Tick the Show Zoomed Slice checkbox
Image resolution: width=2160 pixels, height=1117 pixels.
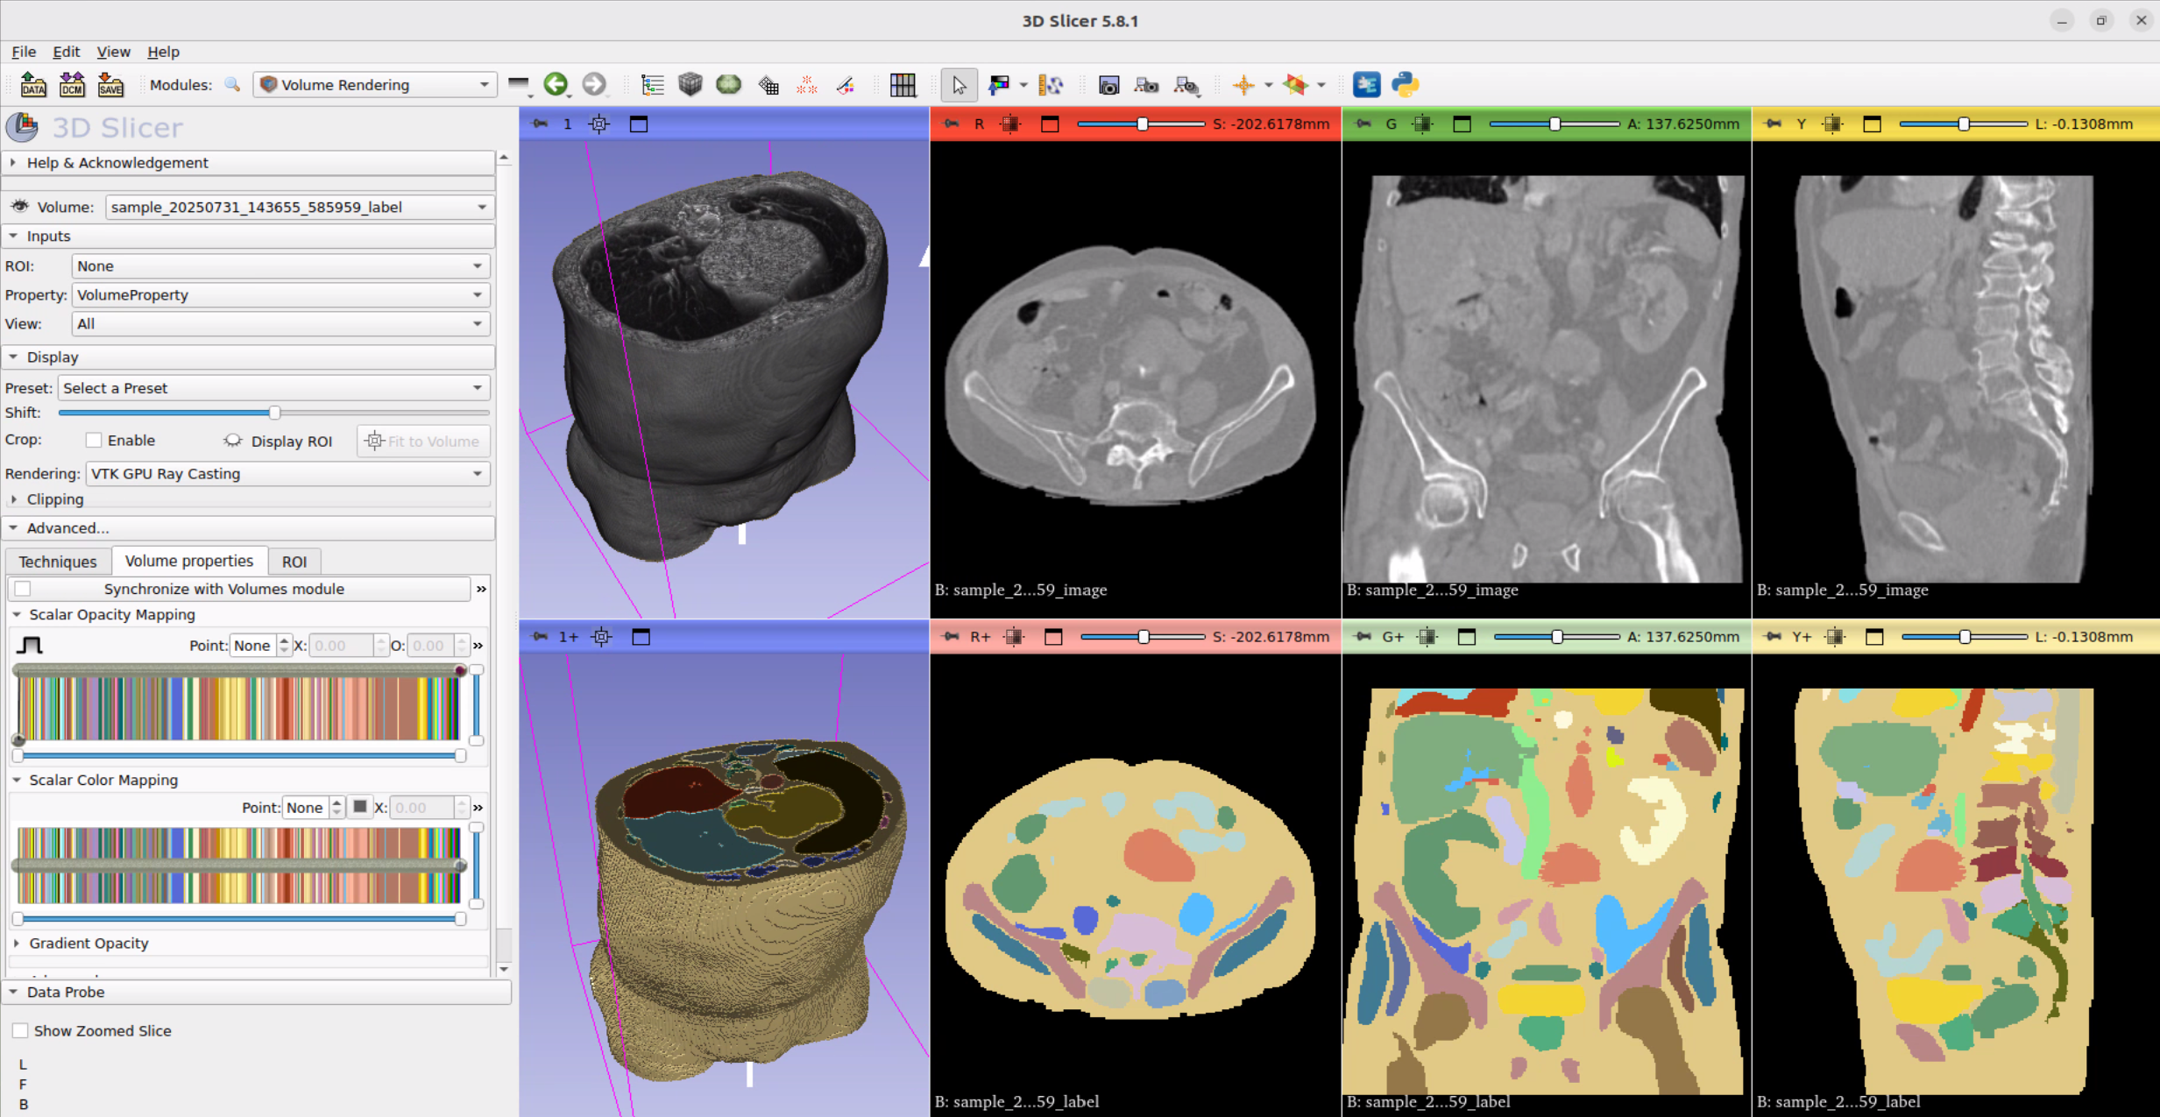tap(21, 1030)
